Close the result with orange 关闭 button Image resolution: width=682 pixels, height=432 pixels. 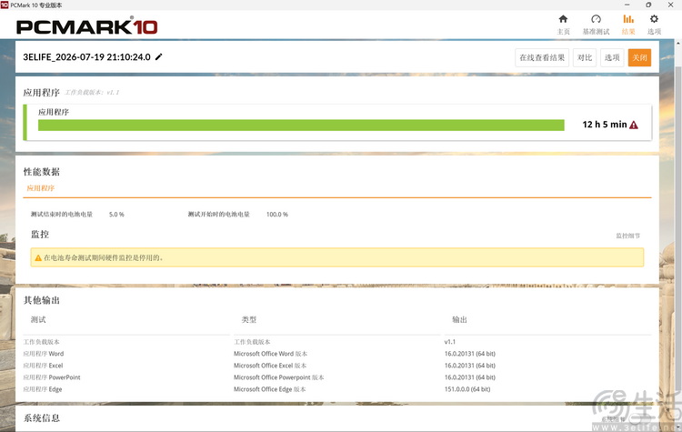(x=639, y=57)
